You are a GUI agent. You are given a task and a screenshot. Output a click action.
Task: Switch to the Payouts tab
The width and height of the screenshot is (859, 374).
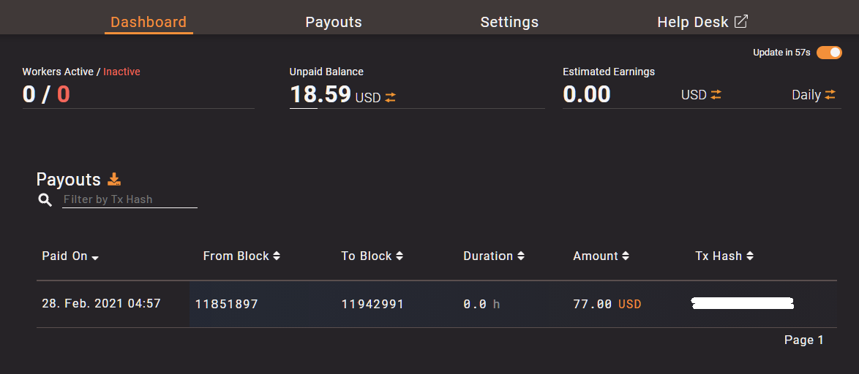tap(334, 22)
